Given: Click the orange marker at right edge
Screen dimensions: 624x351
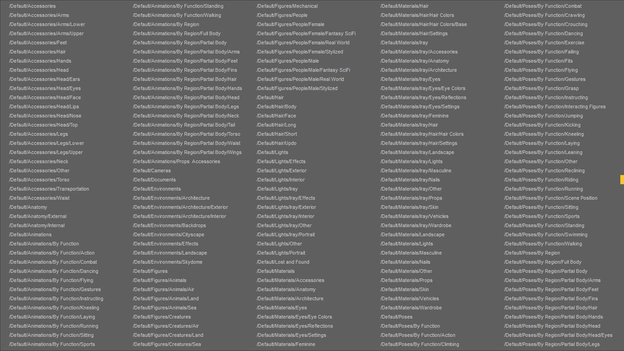Looking at the screenshot, I should [x=622, y=180].
